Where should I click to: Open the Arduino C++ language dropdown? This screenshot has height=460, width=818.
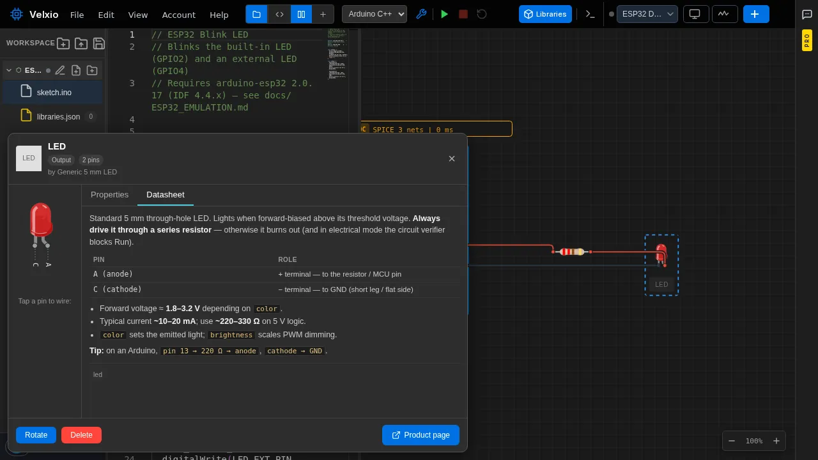(x=374, y=14)
